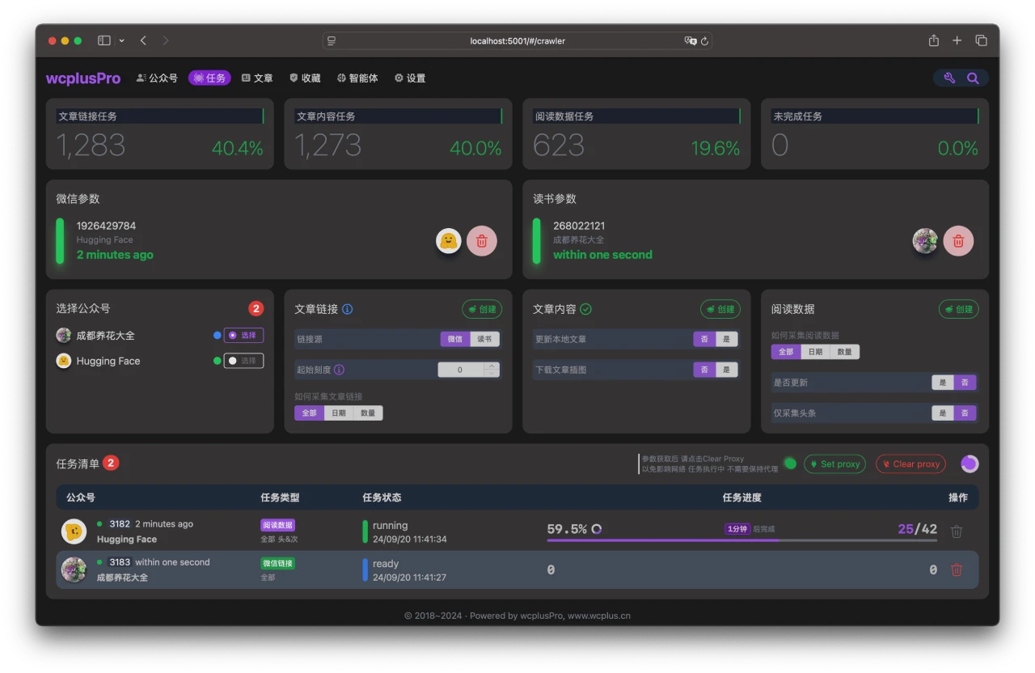Open the 公众号 navigation tab
1035x673 pixels.
click(x=157, y=78)
